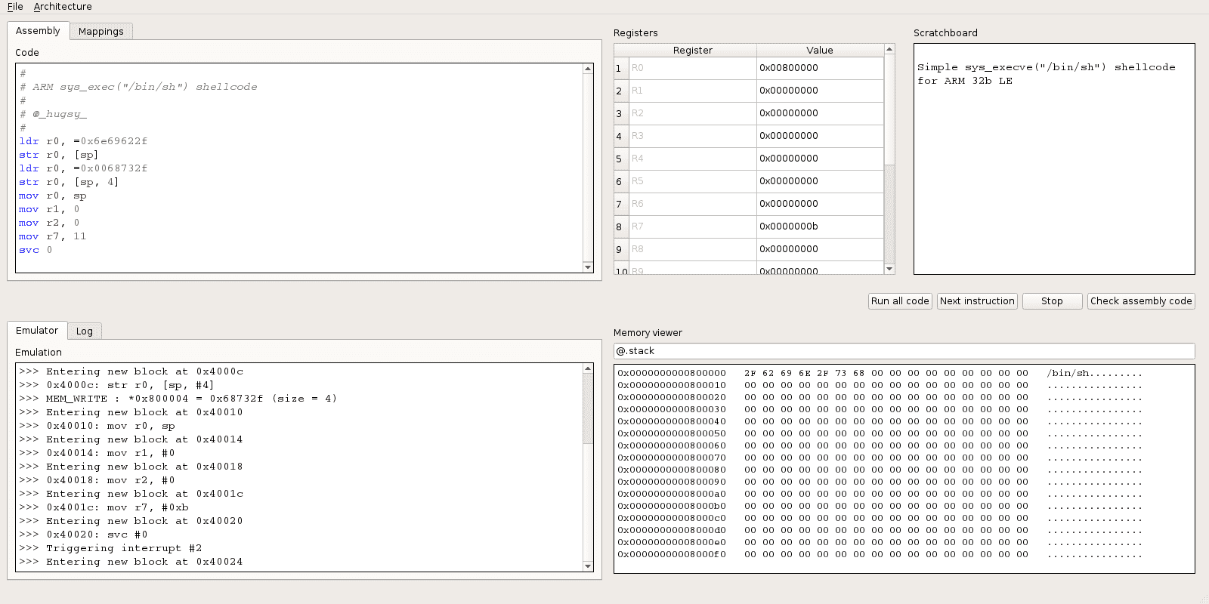Click the code line 'mov r7, 11'

[53, 236]
